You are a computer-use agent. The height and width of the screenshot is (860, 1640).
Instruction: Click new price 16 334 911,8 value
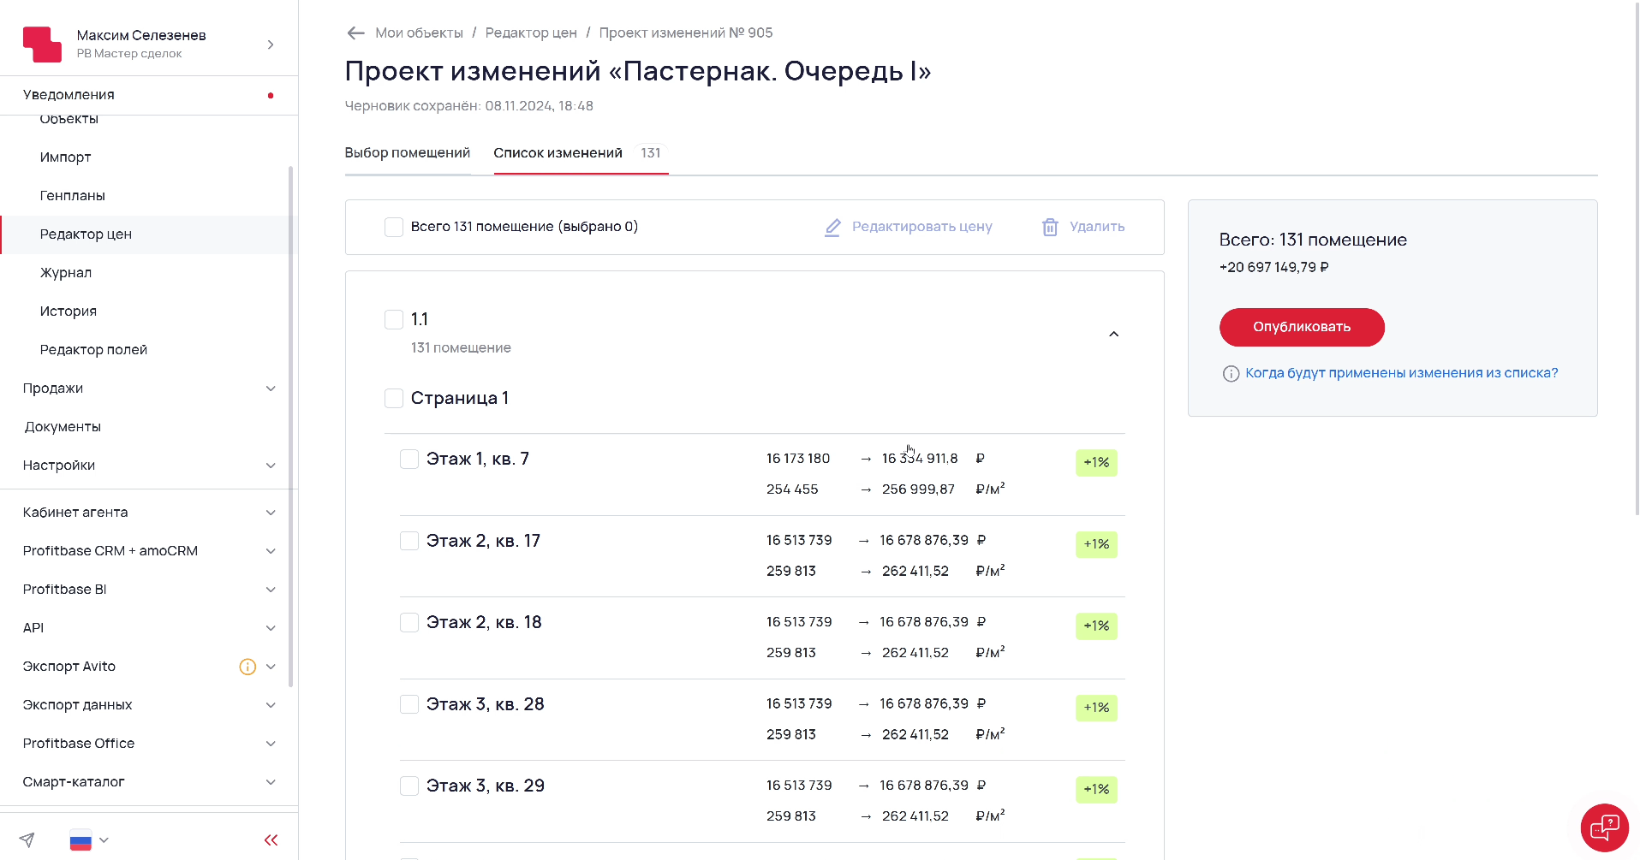click(x=920, y=459)
